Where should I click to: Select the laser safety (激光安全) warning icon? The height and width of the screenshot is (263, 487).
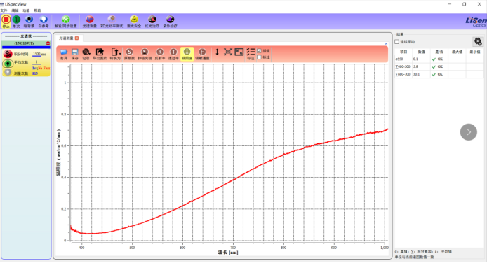point(134,22)
